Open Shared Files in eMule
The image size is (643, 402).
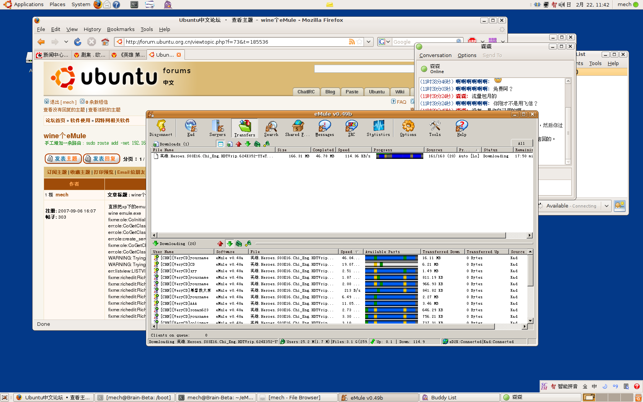[297, 128]
